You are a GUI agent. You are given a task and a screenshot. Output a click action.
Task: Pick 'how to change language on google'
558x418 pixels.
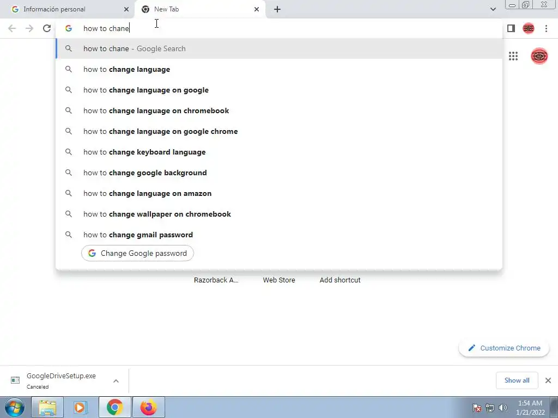[x=279, y=90]
